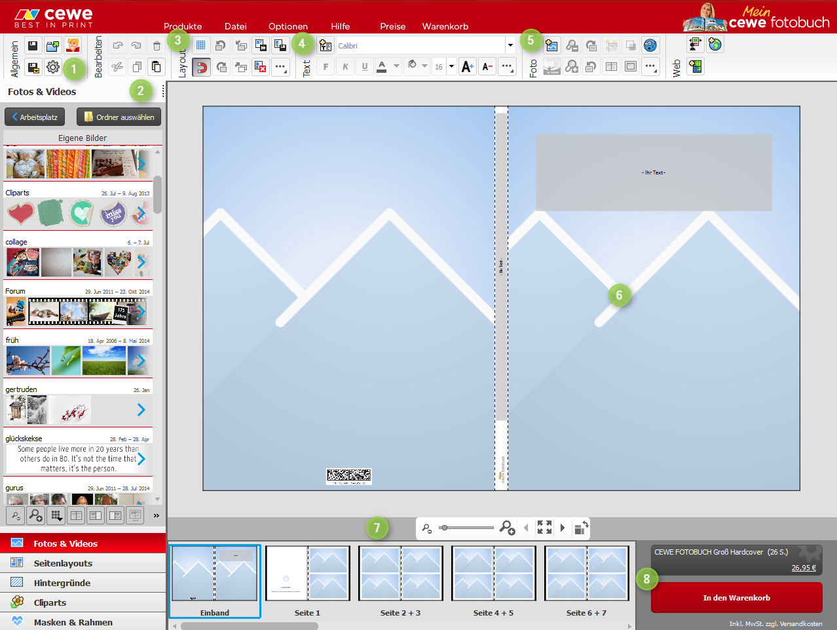
Task: Open thumbnail grid size dropdown
Action: click(x=56, y=516)
